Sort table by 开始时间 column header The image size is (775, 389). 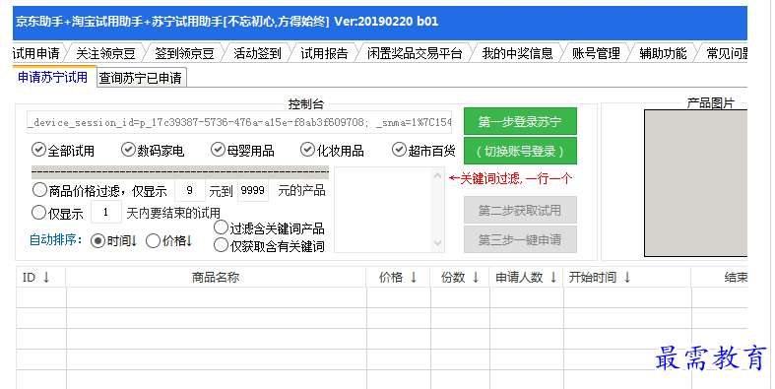627,278
